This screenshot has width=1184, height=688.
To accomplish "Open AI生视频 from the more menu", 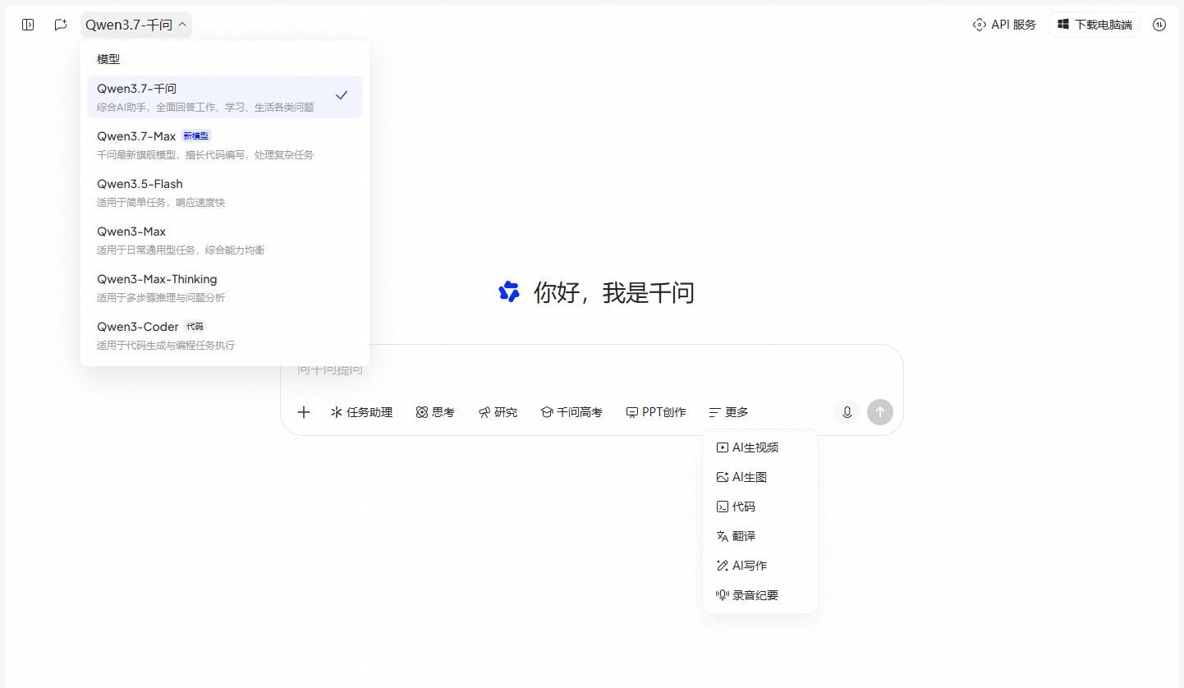I will point(760,447).
